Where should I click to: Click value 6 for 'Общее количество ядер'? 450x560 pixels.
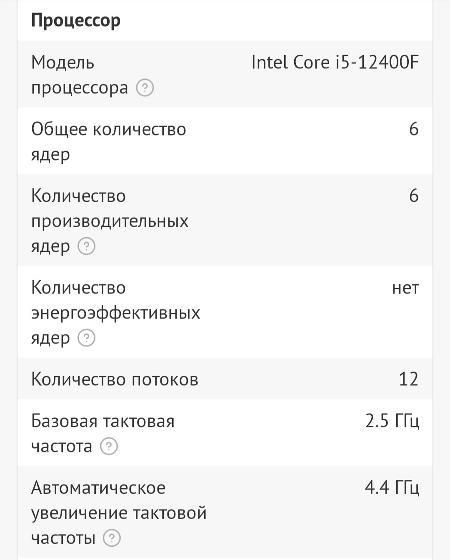(x=413, y=129)
